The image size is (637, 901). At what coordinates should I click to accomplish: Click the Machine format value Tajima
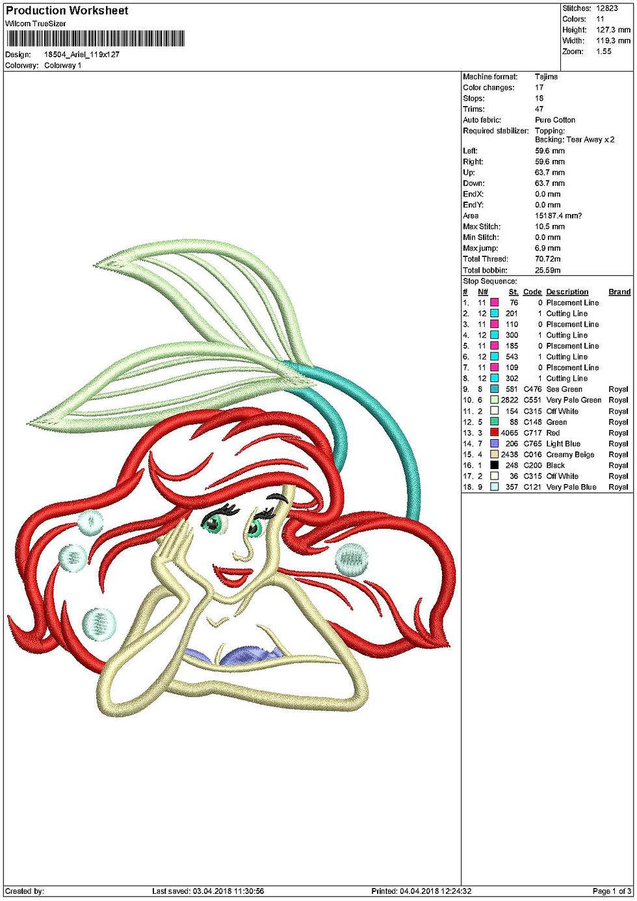tap(547, 77)
